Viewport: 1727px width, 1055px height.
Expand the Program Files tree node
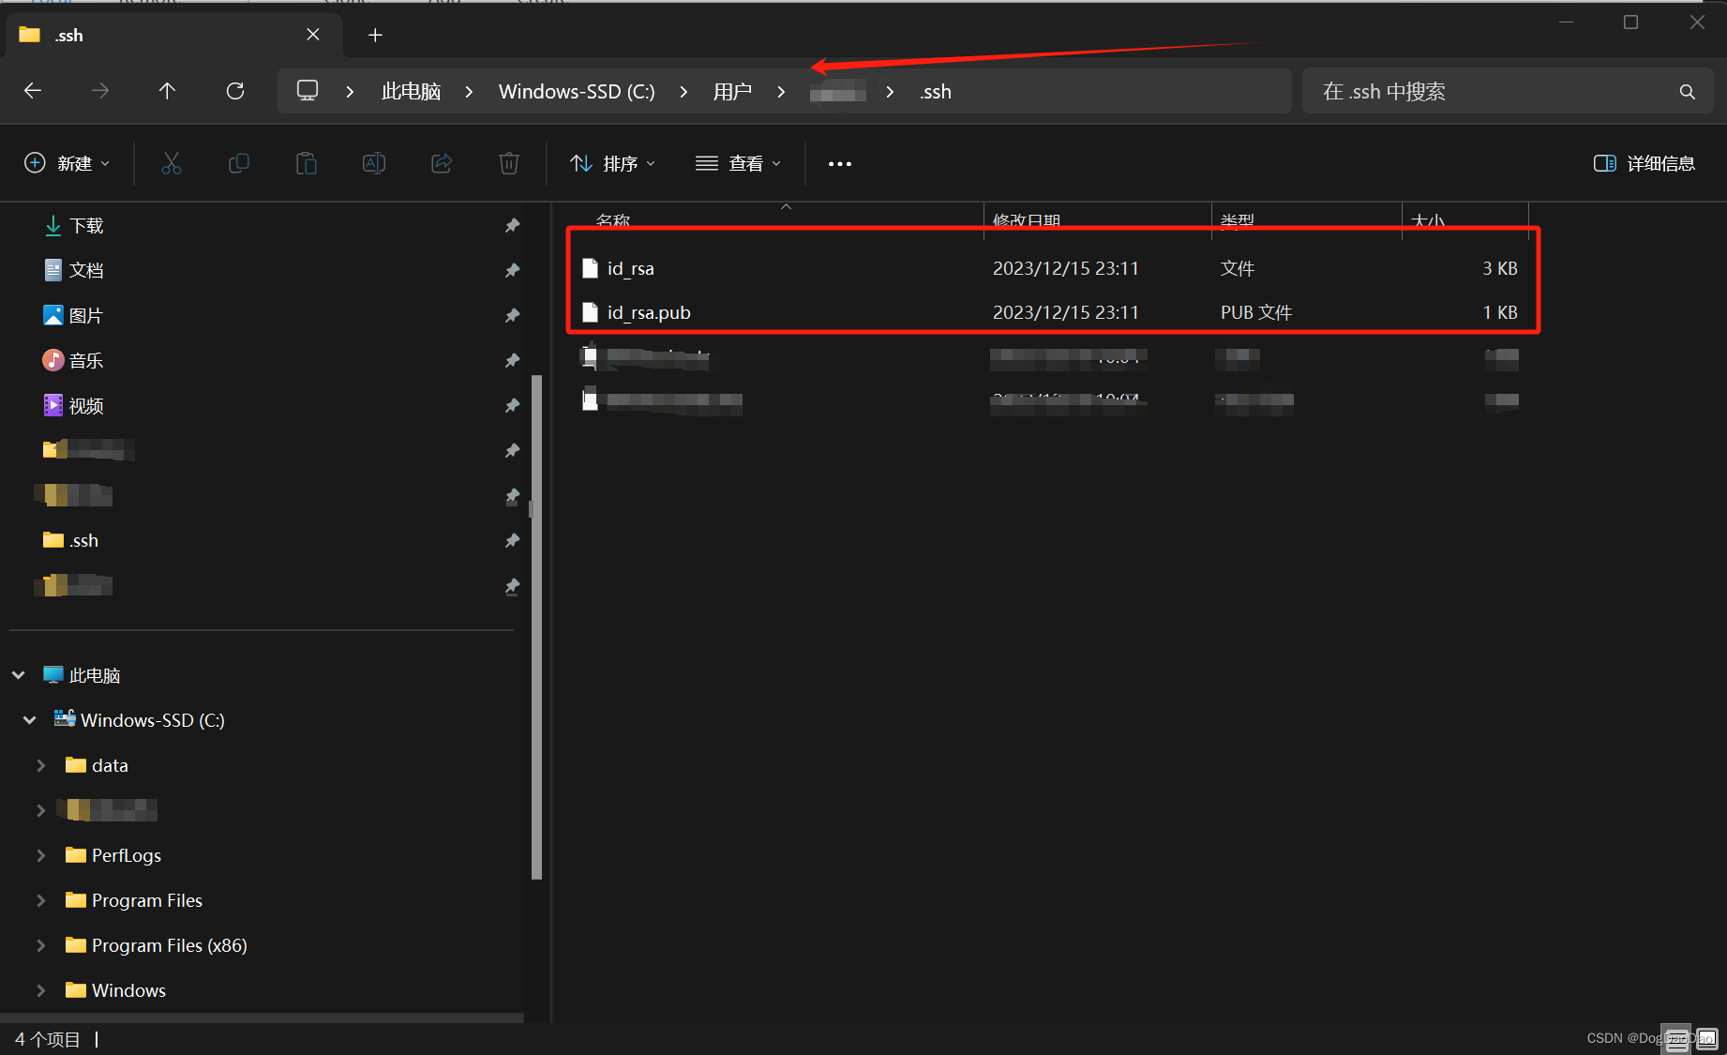point(40,899)
